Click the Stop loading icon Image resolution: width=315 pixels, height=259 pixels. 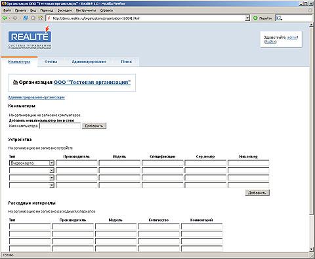[33, 18]
